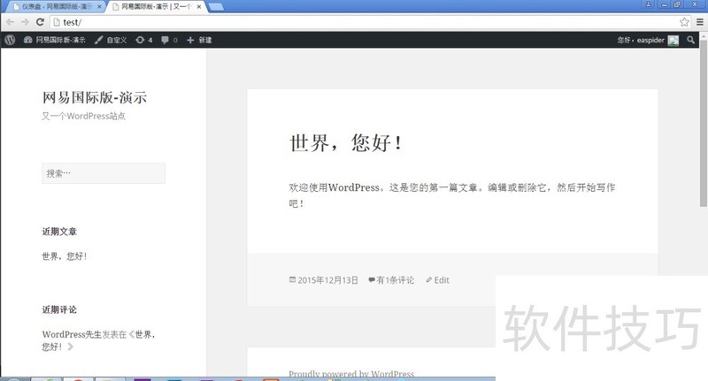708x381 pixels.
Task: Click the easpider avatar thumbnail
Action: coord(673,40)
